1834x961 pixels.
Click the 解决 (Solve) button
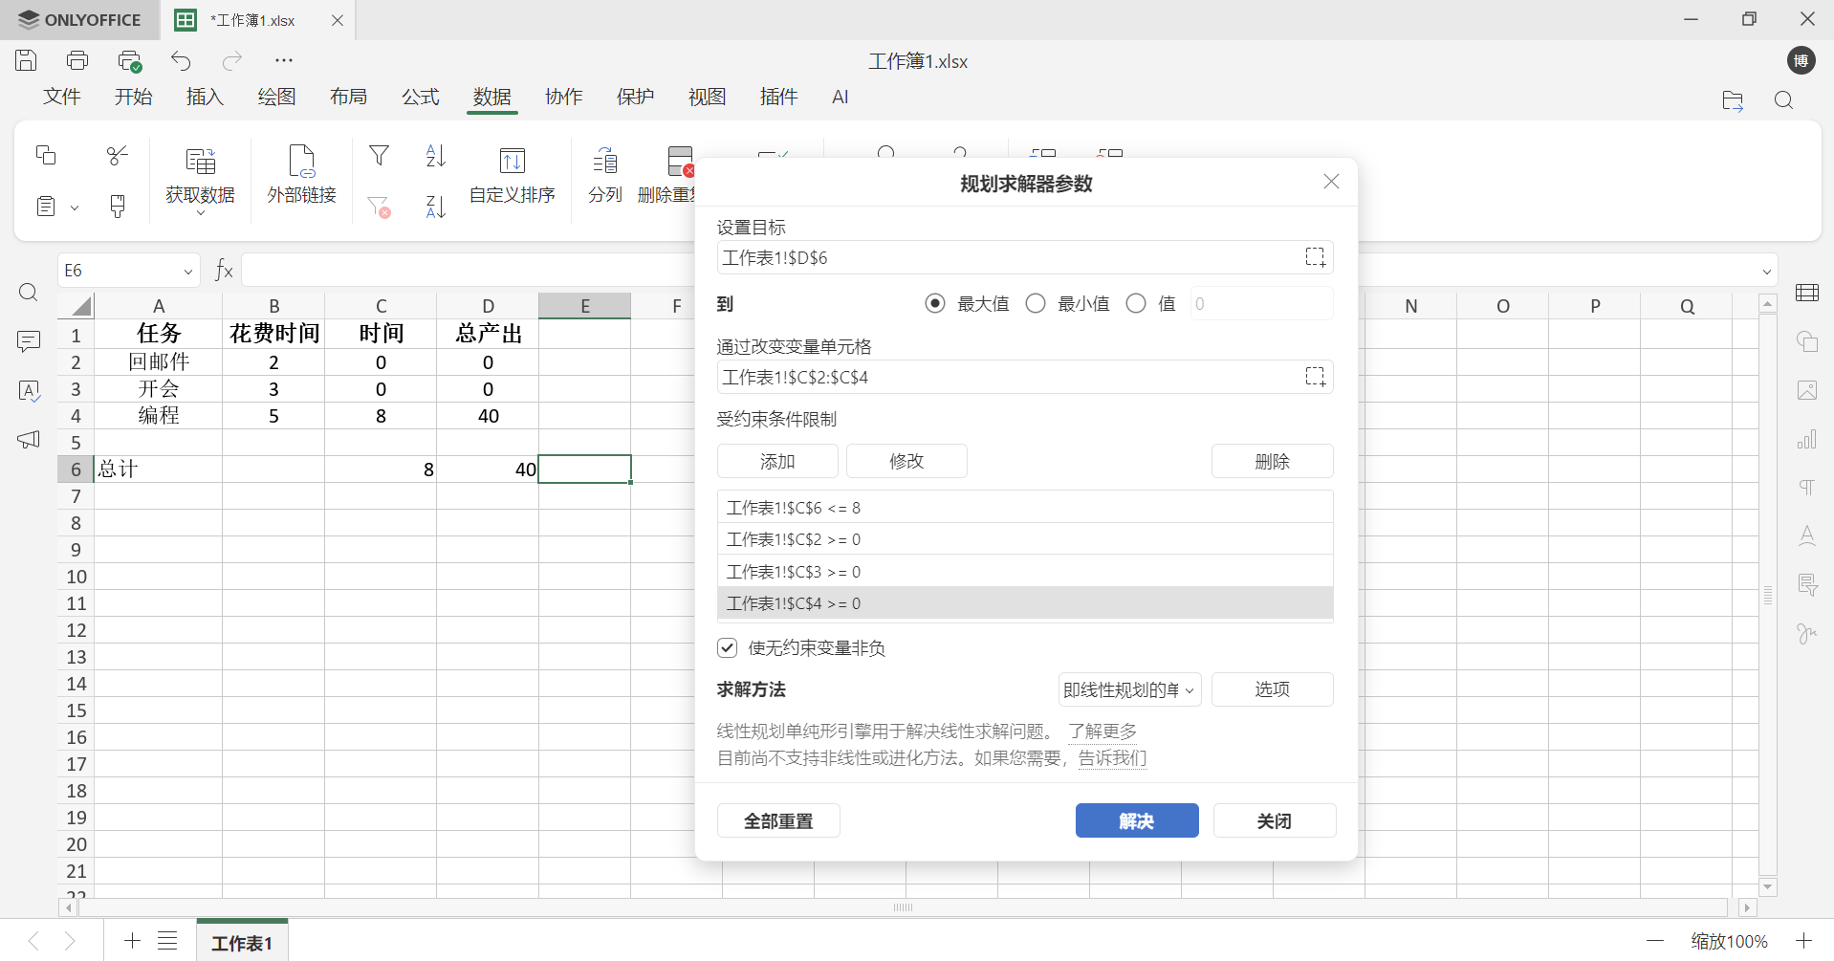[x=1136, y=820]
